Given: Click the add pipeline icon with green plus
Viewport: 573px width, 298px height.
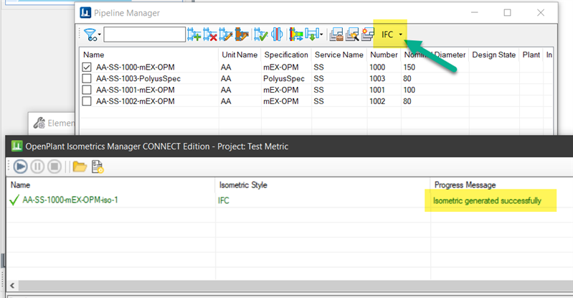Looking at the screenshot, I should (x=194, y=34).
